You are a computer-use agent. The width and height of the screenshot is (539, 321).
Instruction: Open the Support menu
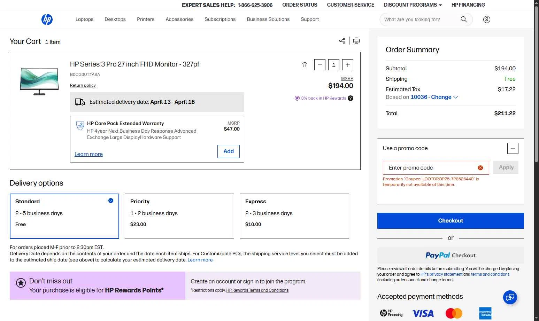point(310,19)
